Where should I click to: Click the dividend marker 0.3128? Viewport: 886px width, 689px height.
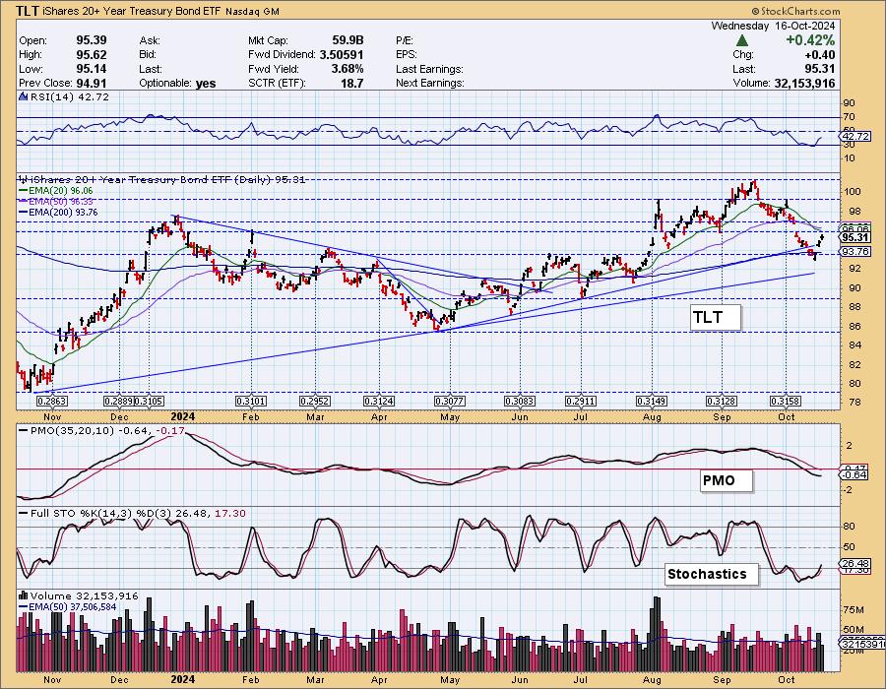coord(721,401)
